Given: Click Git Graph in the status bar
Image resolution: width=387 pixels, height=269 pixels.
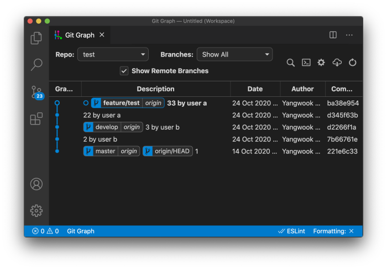Looking at the screenshot, I should [x=81, y=231].
